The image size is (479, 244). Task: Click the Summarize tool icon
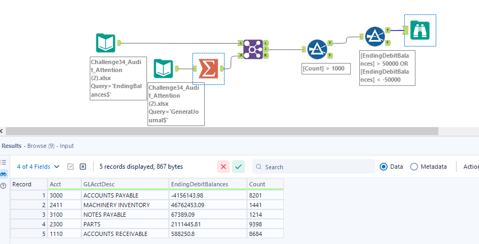coord(208,68)
